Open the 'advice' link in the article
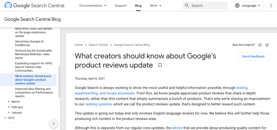The image size is (277, 130). pyautogui.click(x=177, y=128)
